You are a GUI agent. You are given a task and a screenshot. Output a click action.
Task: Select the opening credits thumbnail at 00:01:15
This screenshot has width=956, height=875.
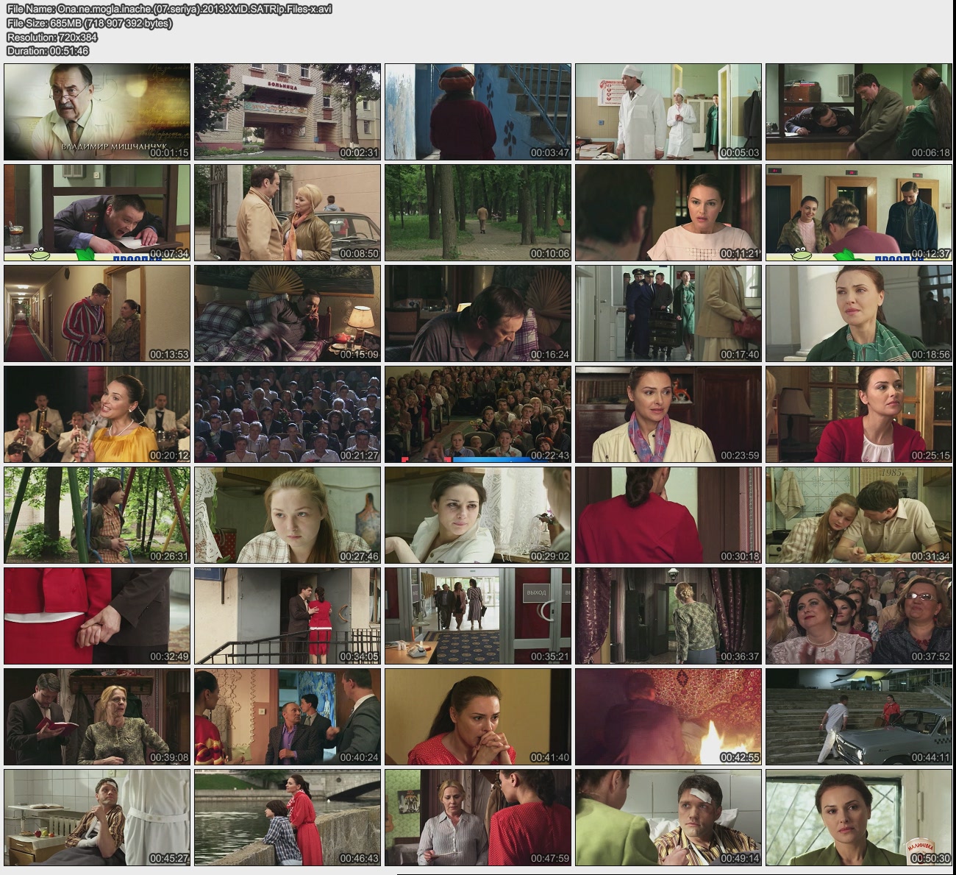[x=97, y=112]
